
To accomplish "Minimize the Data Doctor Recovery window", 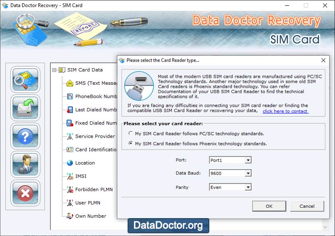I will 287,5.
